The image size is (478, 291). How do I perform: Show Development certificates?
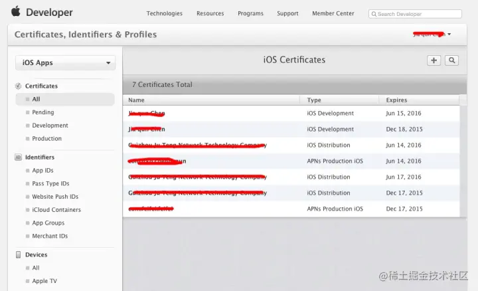point(50,126)
